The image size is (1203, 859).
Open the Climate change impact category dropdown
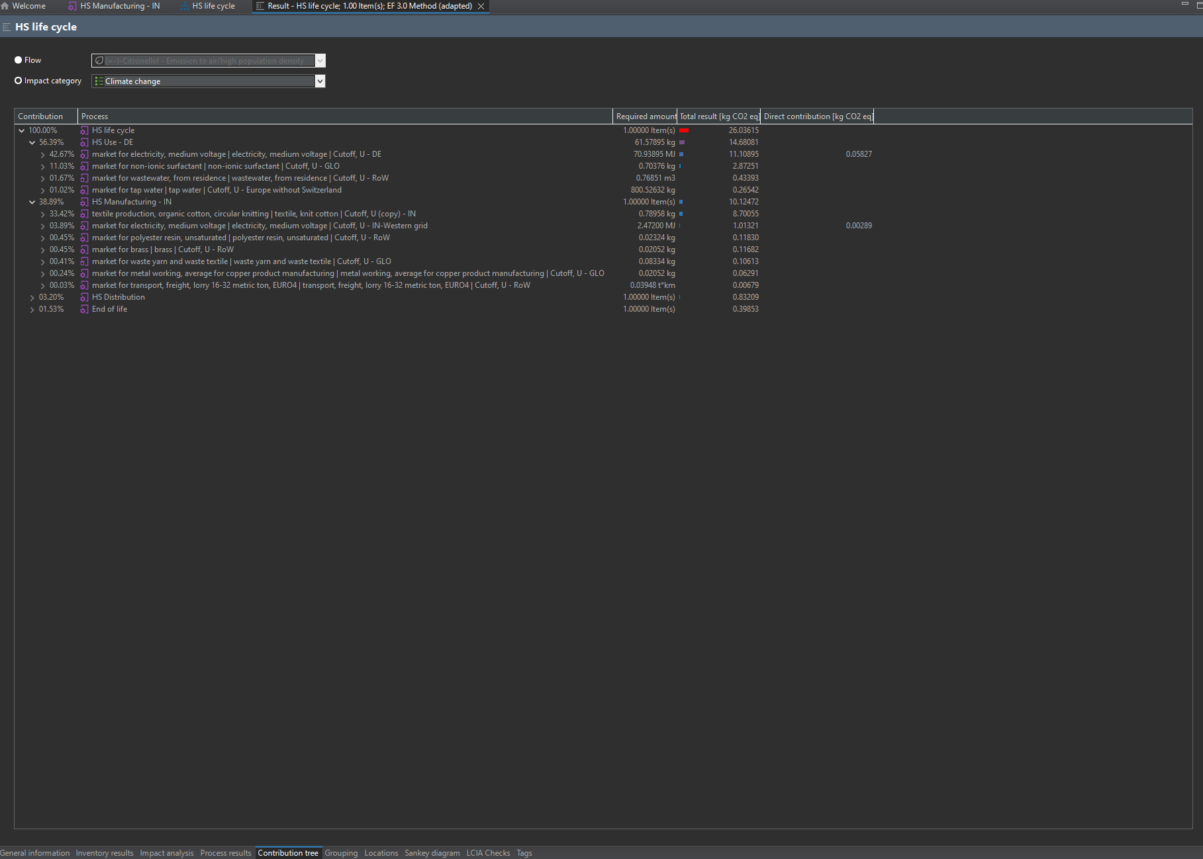tap(320, 81)
